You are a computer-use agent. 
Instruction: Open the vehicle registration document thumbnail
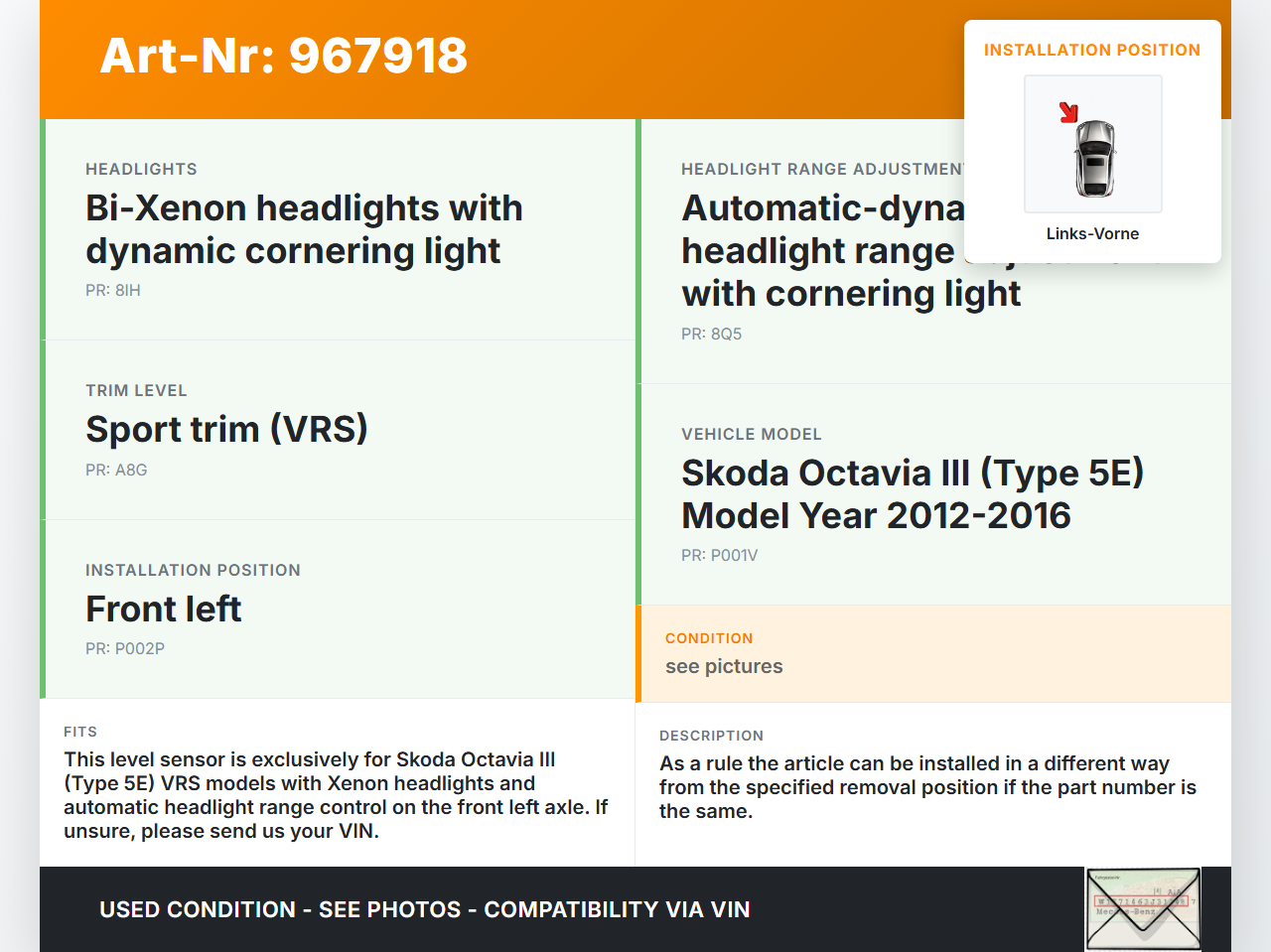point(1144,909)
